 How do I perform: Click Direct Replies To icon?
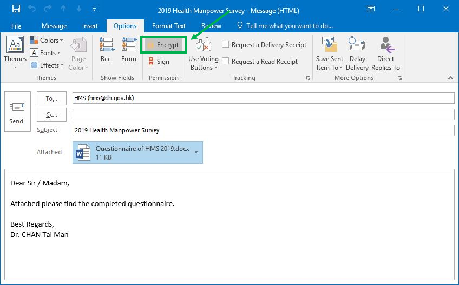pos(386,53)
